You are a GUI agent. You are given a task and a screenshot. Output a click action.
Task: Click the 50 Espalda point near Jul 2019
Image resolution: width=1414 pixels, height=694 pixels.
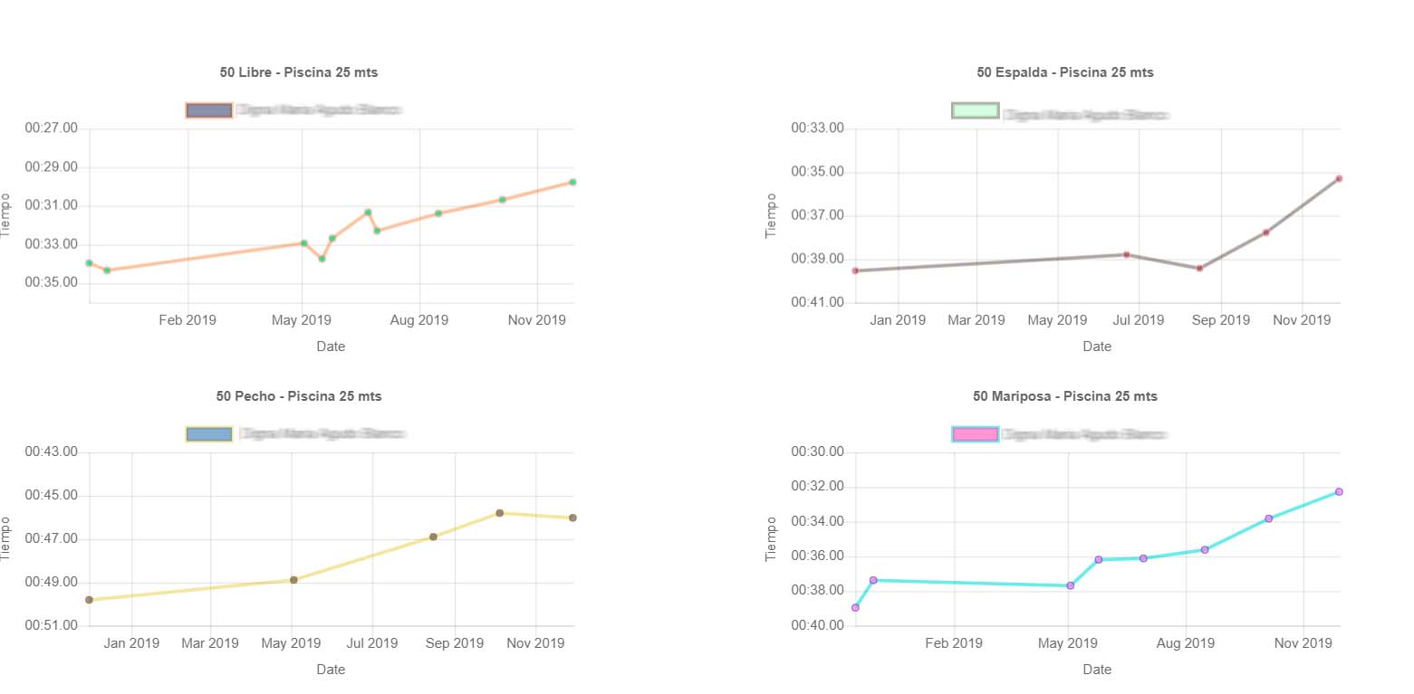[1126, 254]
